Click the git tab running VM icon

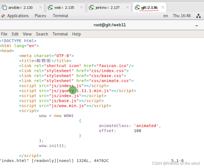point(137,7)
